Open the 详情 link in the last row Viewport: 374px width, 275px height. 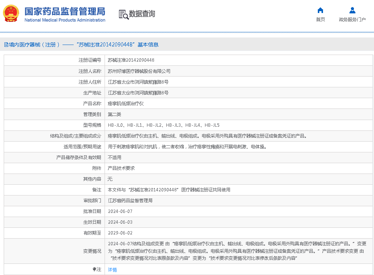tap(112, 270)
